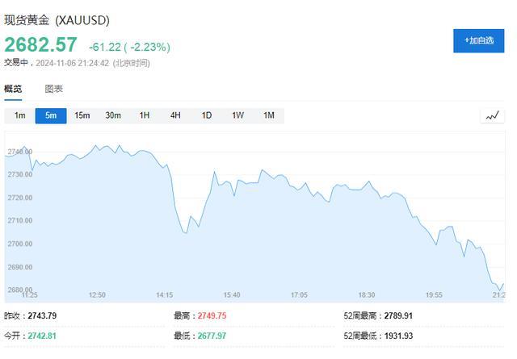Click the 18:30 time axis label
Image resolution: width=517 pixels, height=359 pixels.
click(x=366, y=294)
